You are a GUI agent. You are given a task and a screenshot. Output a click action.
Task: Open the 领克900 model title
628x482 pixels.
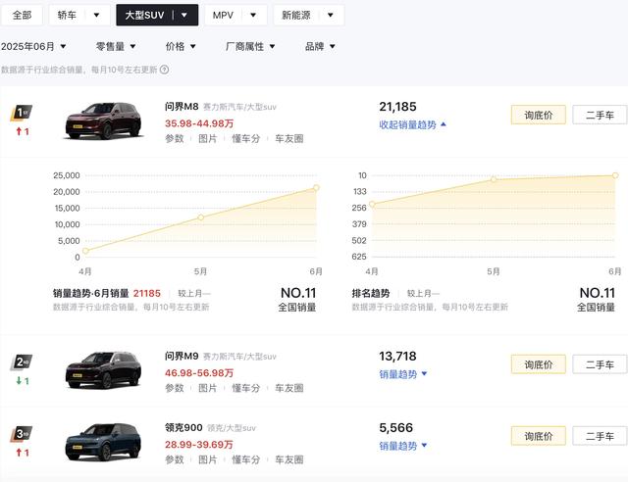[183, 427]
